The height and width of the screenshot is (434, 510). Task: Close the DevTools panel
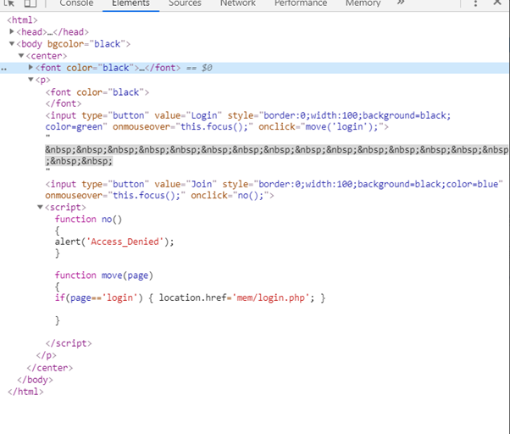tap(497, 3)
